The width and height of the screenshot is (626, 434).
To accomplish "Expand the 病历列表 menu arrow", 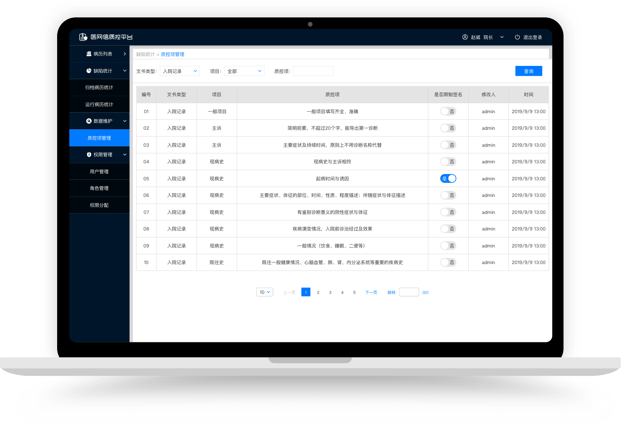I will pos(125,54).
